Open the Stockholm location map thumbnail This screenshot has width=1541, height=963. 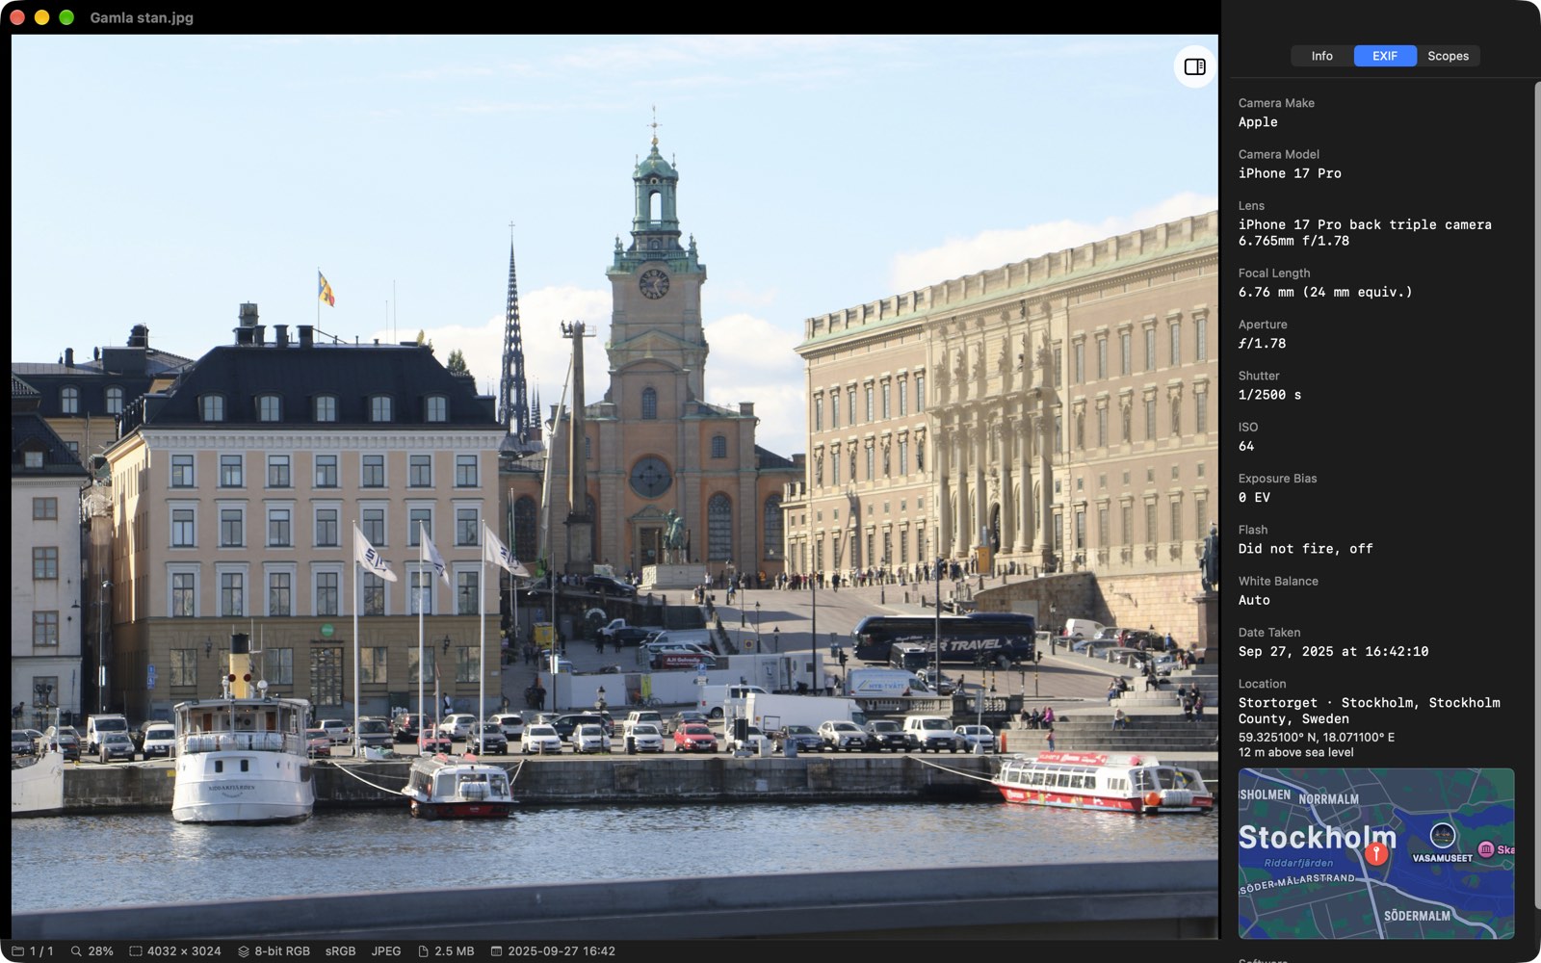click(1376, 853)
